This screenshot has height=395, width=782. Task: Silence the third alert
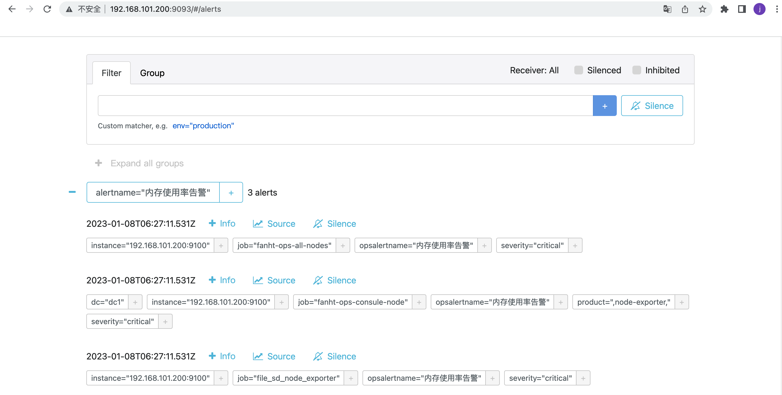tap(334, 356)
